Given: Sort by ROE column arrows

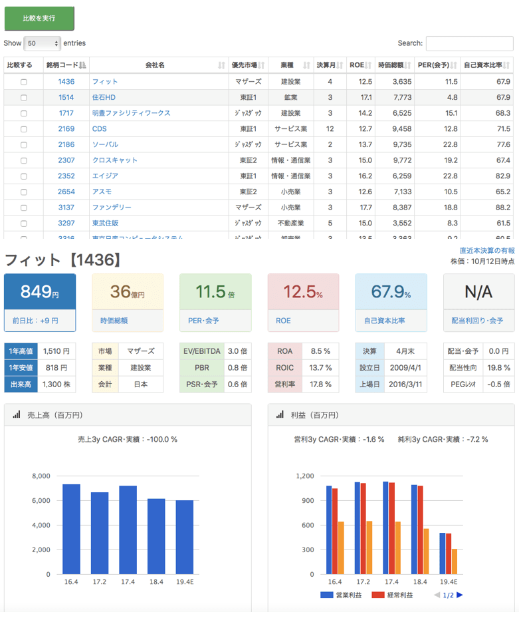Looking at the screenshot, I should click(369, 65).
